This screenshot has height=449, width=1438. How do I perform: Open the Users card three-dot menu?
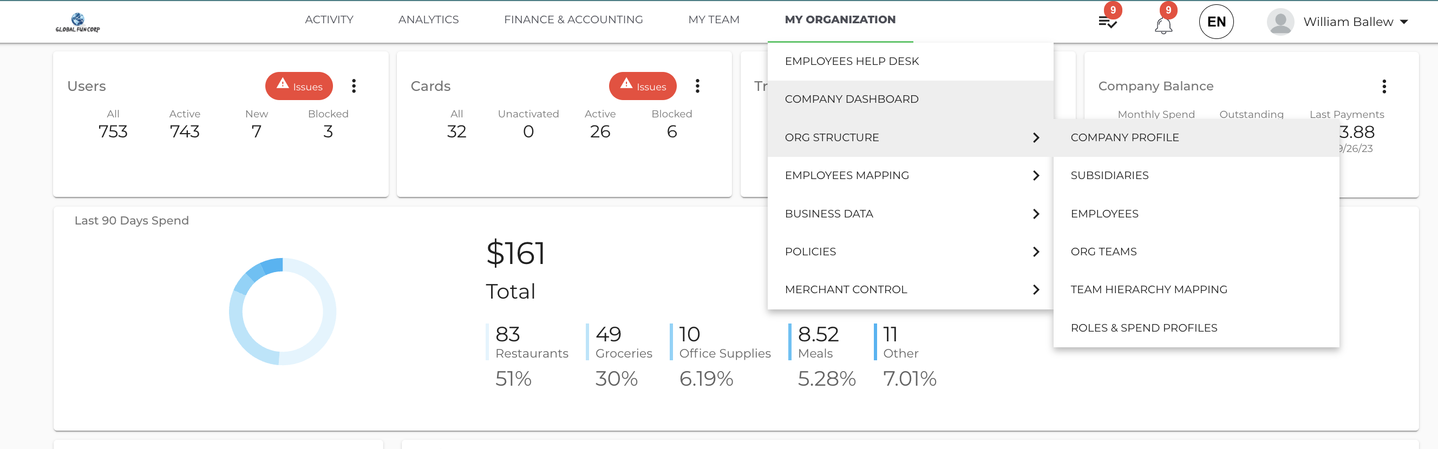coord(354,86)
